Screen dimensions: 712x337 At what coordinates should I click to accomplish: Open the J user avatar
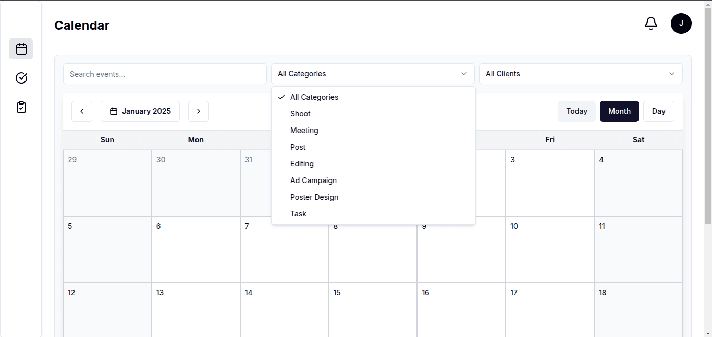pos(681,23)
